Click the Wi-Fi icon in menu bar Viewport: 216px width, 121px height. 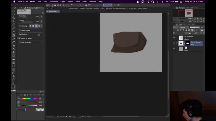click(x=167, y=1)
